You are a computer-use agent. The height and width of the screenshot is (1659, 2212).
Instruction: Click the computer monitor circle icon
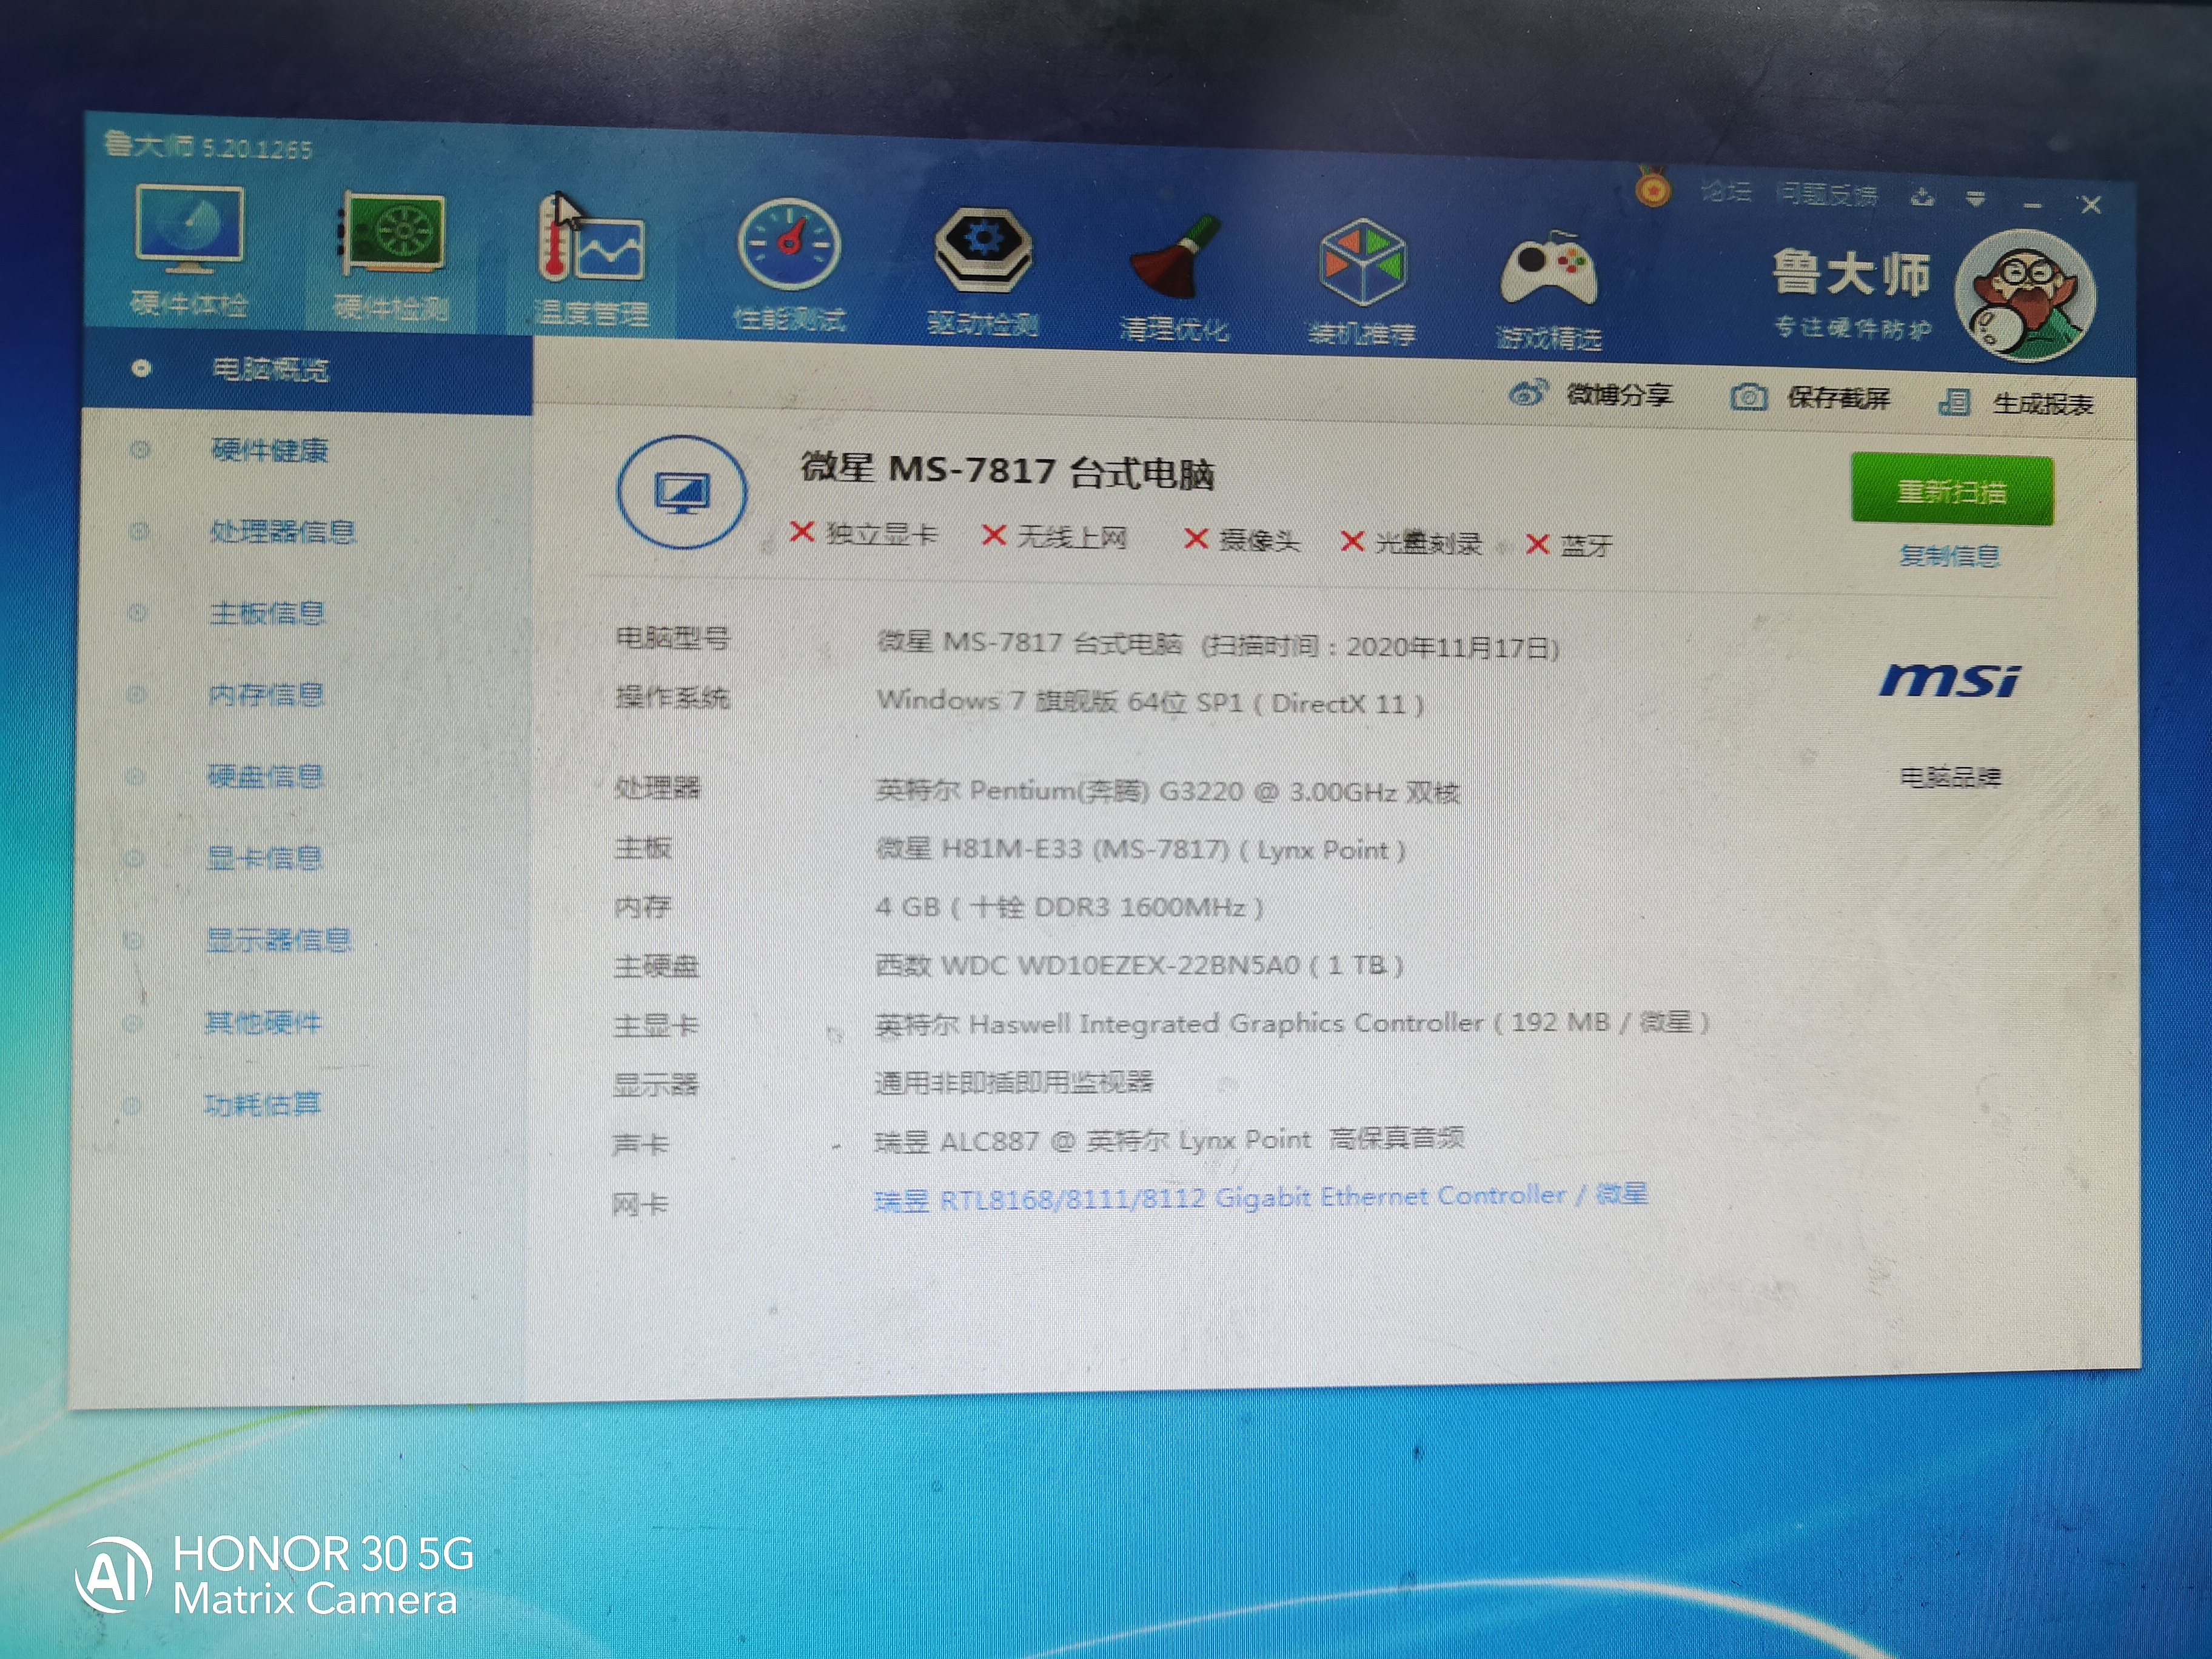[682, 492]
